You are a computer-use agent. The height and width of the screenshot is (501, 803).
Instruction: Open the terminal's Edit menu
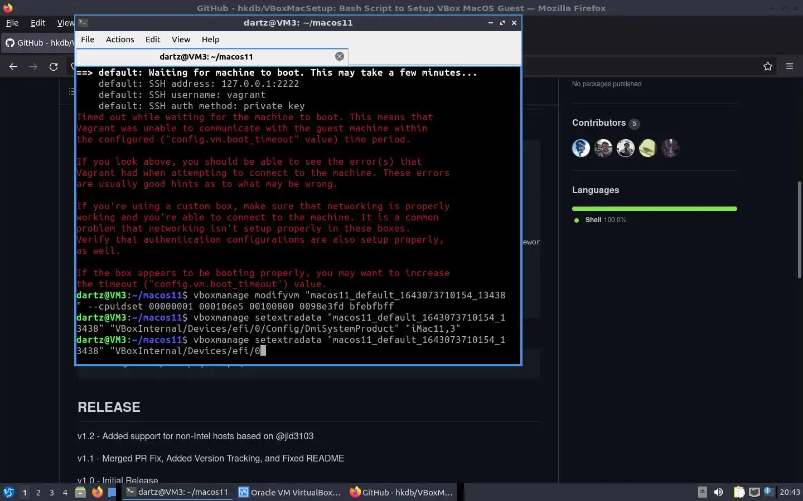click(153, 40)
